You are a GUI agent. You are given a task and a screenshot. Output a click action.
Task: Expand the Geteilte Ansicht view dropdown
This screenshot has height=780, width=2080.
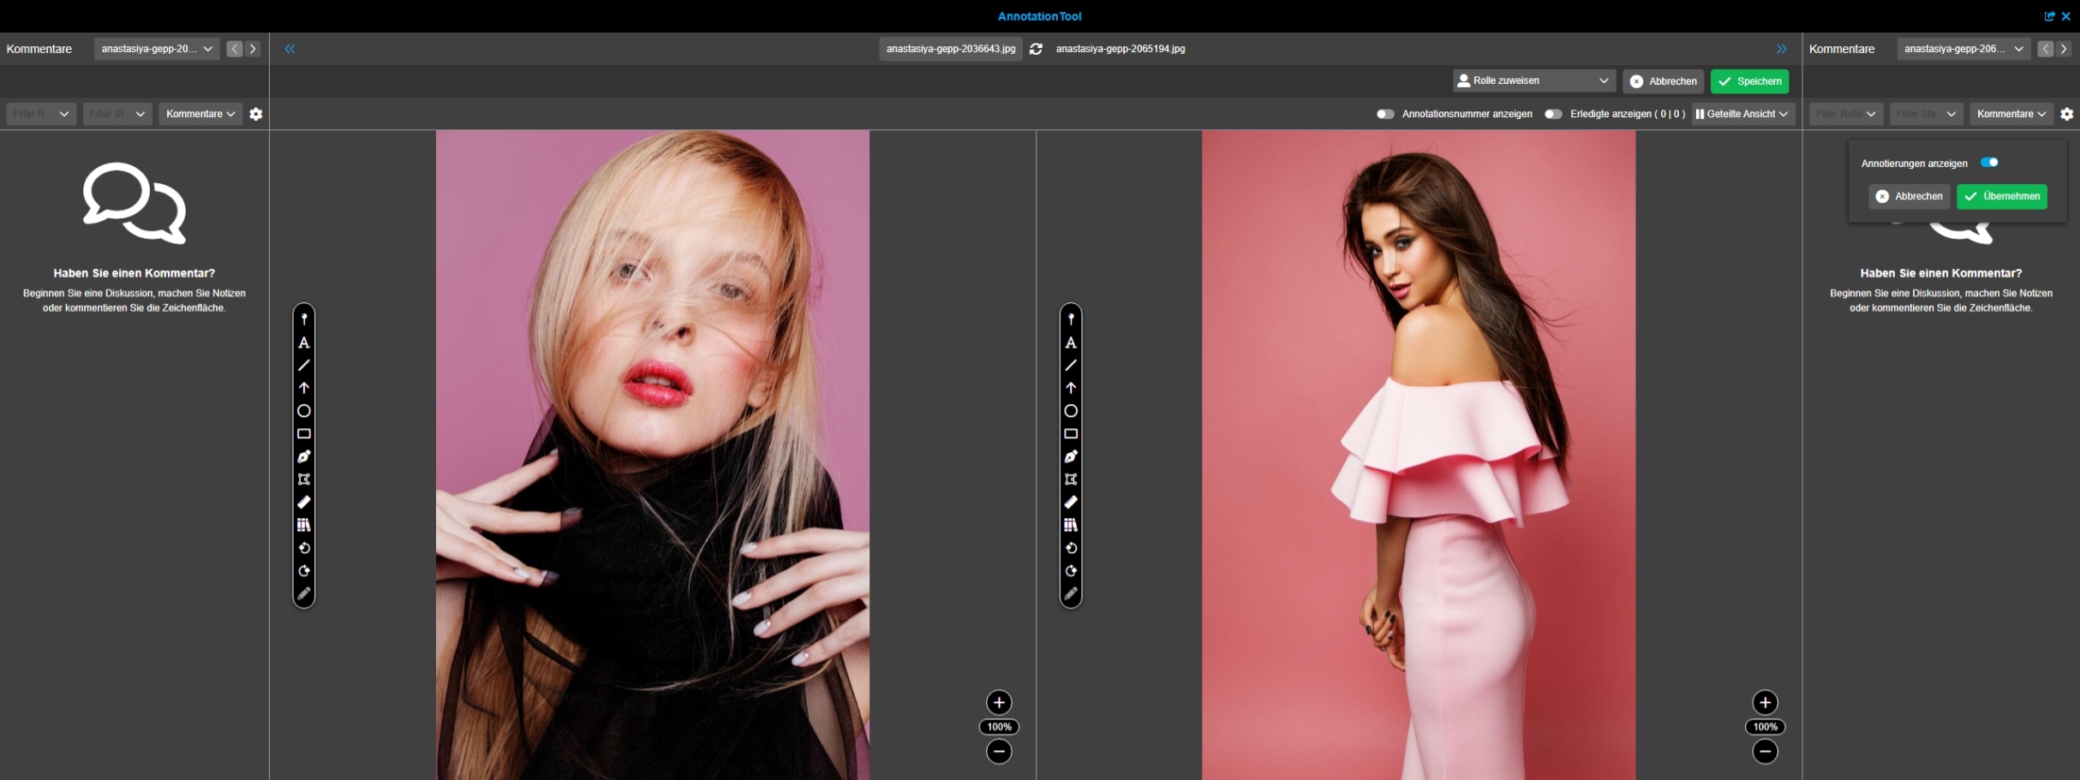pyautogui.click(x=1742, y=114)
